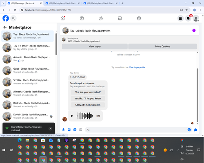Open Tay +1 other group conversation
The image size is (204, 163).
tap(27, 48)
